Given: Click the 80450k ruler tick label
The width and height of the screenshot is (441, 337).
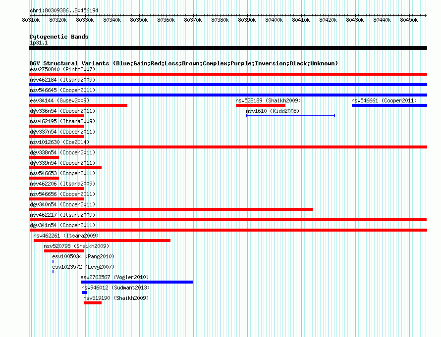Looking at the screenshot, I should click(x=409, y=20).
